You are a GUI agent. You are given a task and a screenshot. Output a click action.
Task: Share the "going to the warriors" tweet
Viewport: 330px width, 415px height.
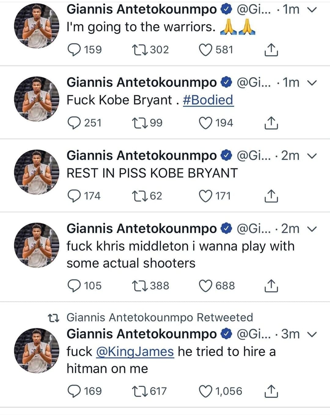click(271, 50)
